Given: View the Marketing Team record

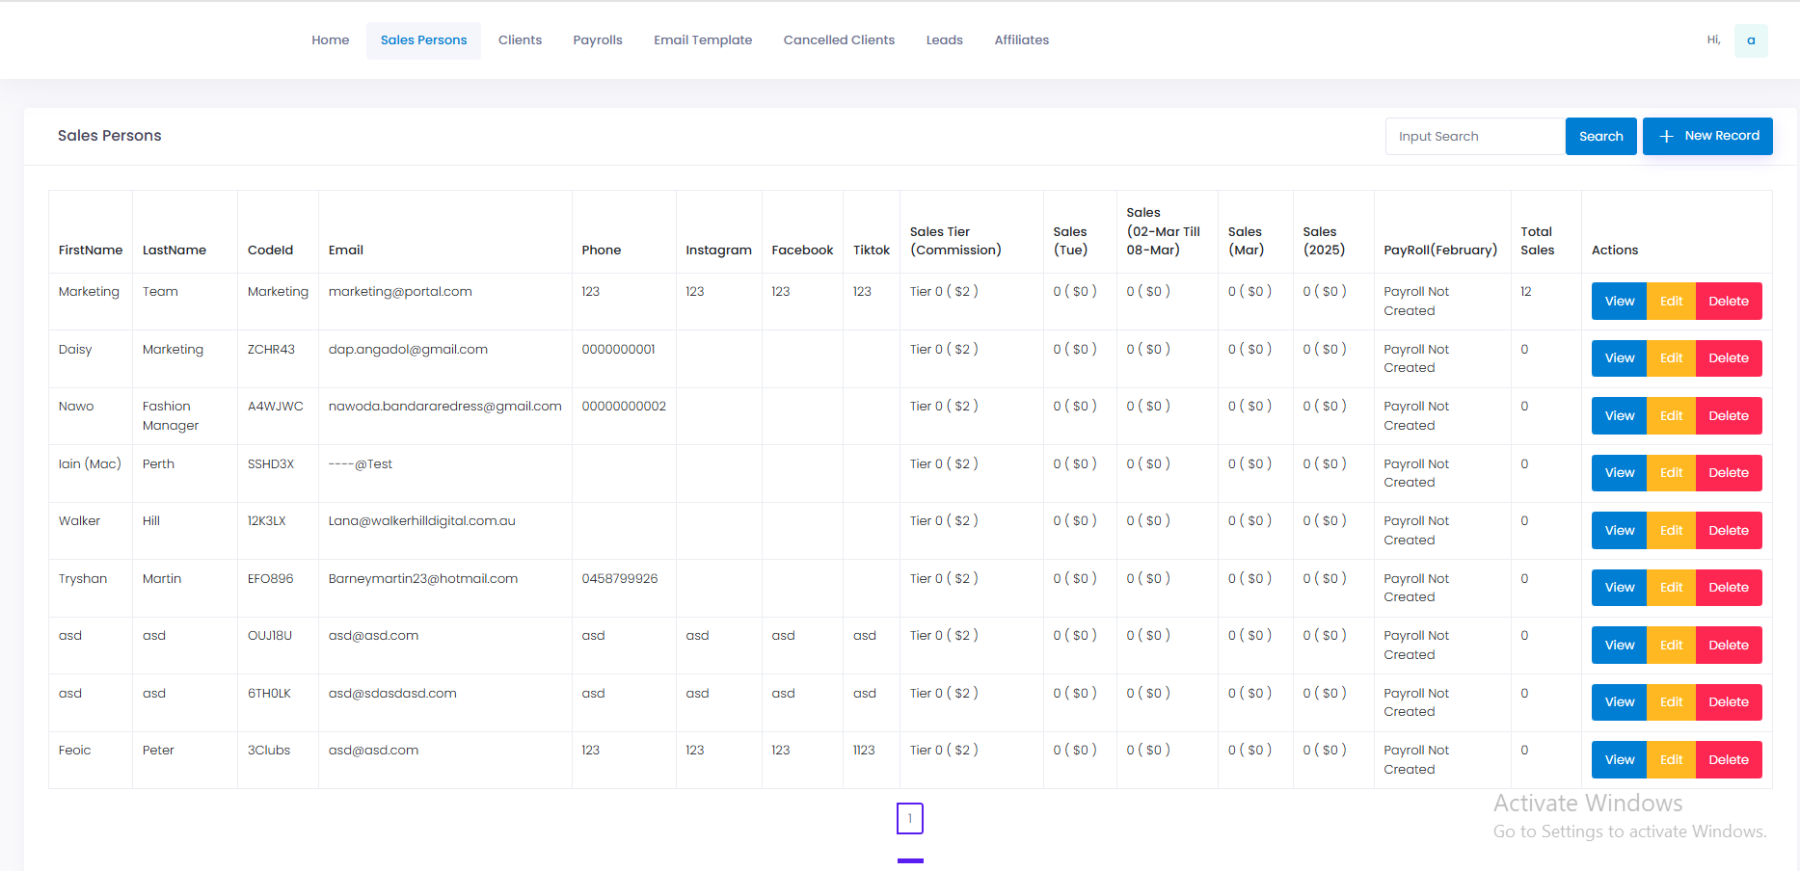Looking at the screenshot, I should 1619,302.
